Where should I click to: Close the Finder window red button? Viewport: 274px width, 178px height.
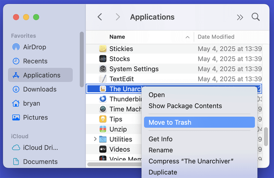click(x=16, y=17)
